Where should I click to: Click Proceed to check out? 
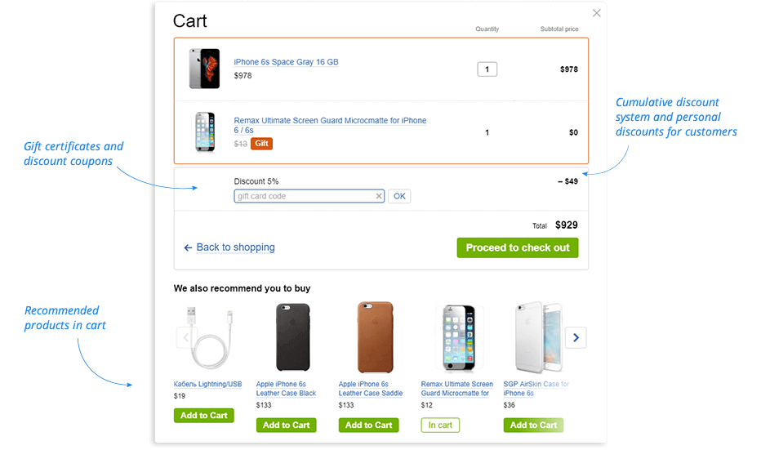518,247
